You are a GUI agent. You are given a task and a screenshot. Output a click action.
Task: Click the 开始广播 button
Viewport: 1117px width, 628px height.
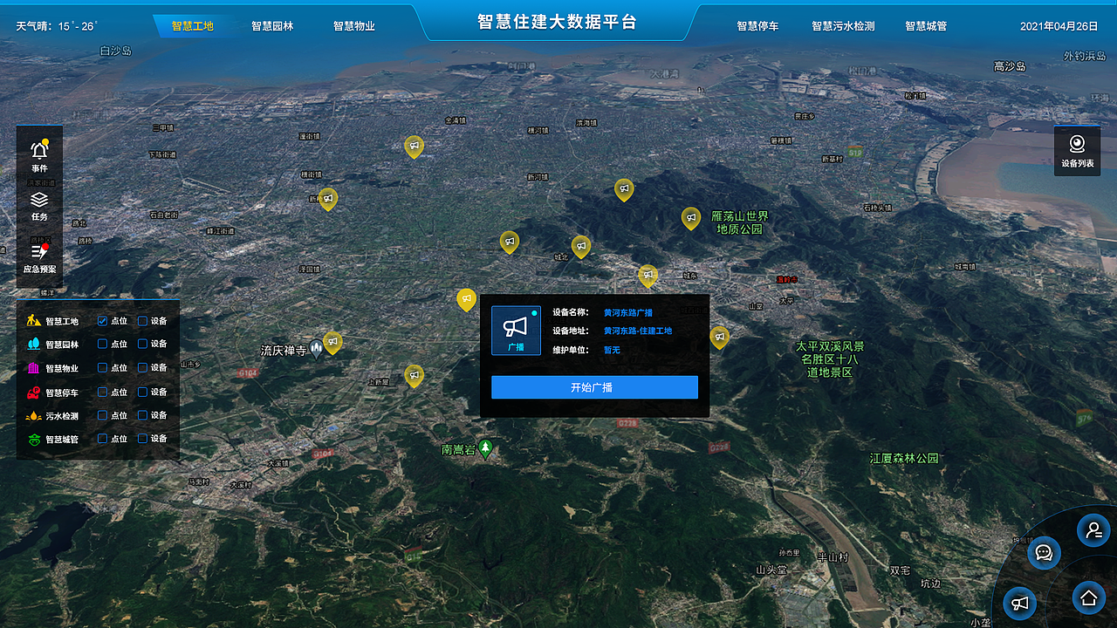(594, 387)
